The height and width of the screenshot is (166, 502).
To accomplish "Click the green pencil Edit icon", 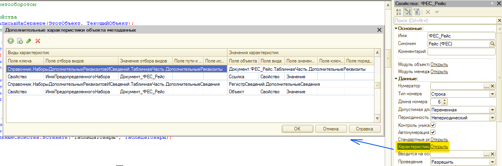I will tap(29, 41).
